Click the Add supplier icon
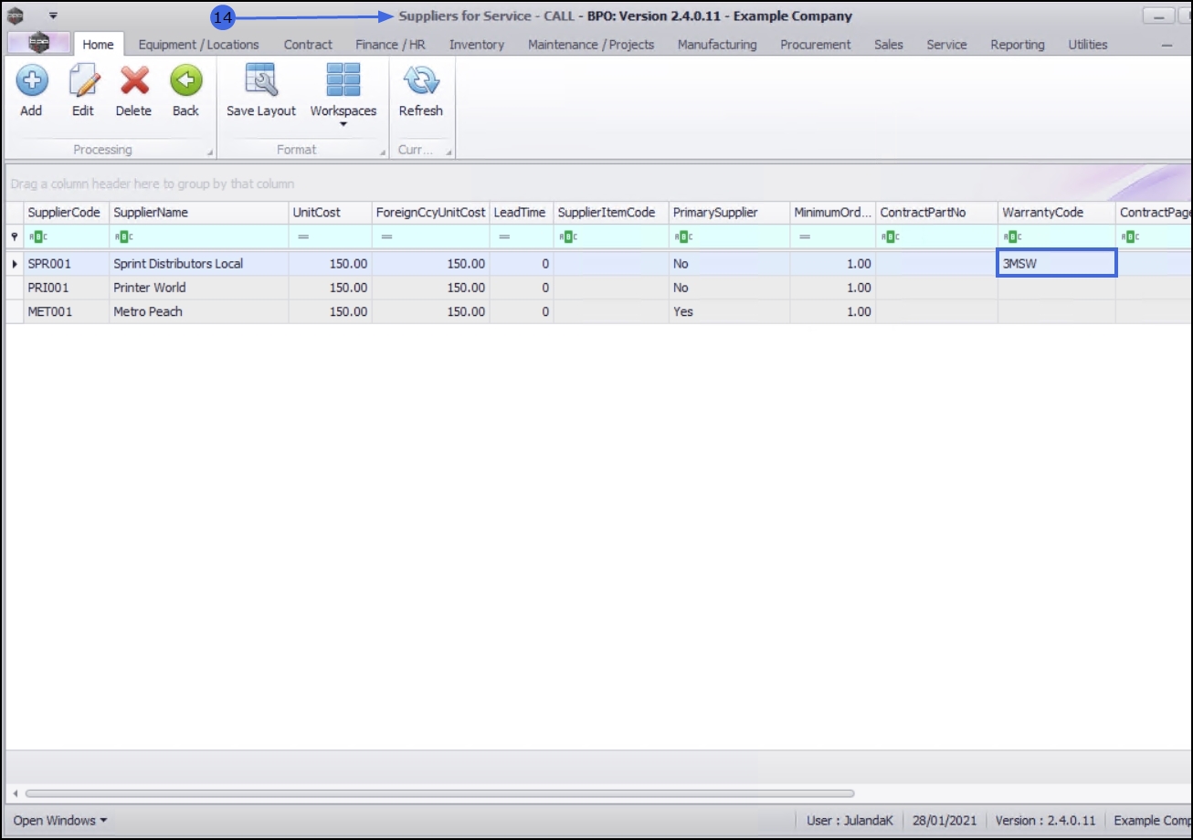This screenshot has width=1193, height=840. click(31, 81)
